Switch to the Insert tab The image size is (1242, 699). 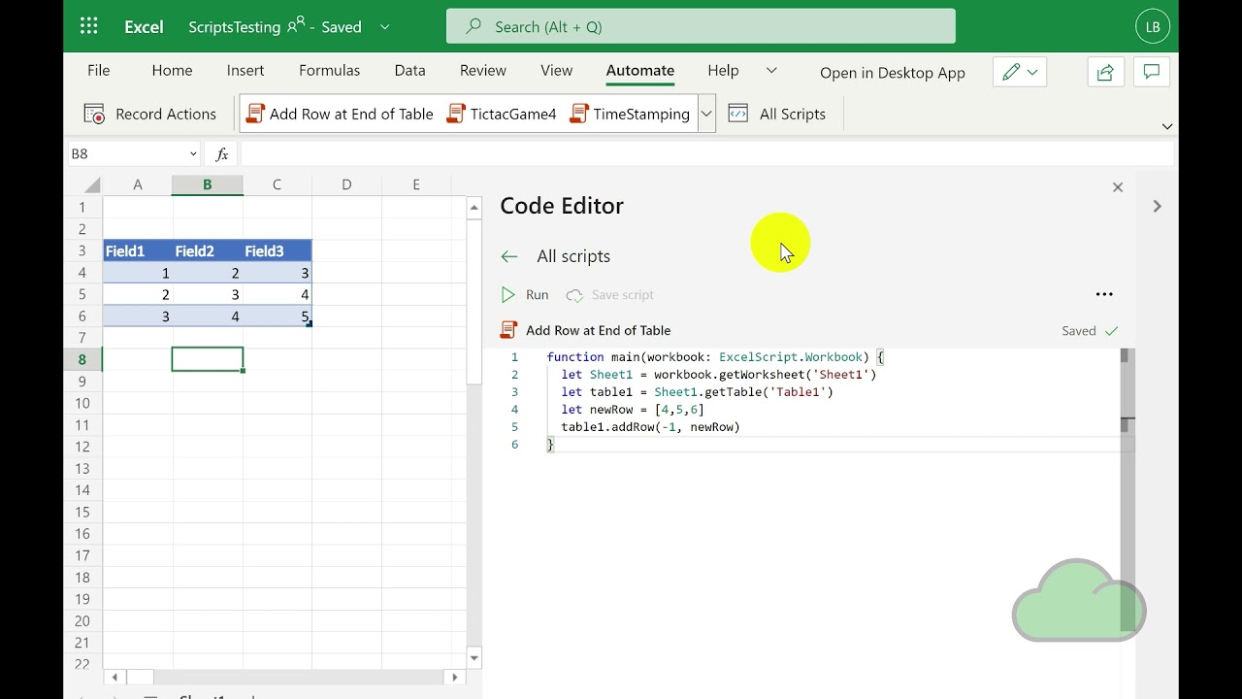click(245, 71)
